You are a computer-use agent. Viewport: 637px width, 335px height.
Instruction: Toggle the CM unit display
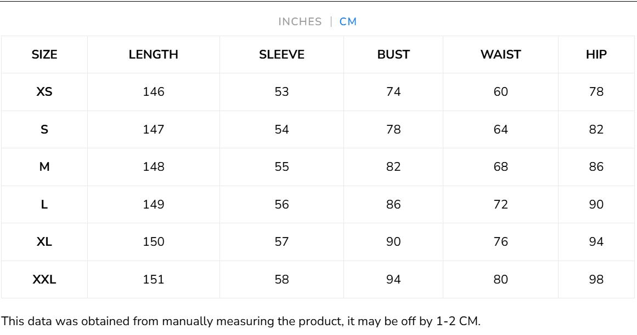(x=349, y=22)
